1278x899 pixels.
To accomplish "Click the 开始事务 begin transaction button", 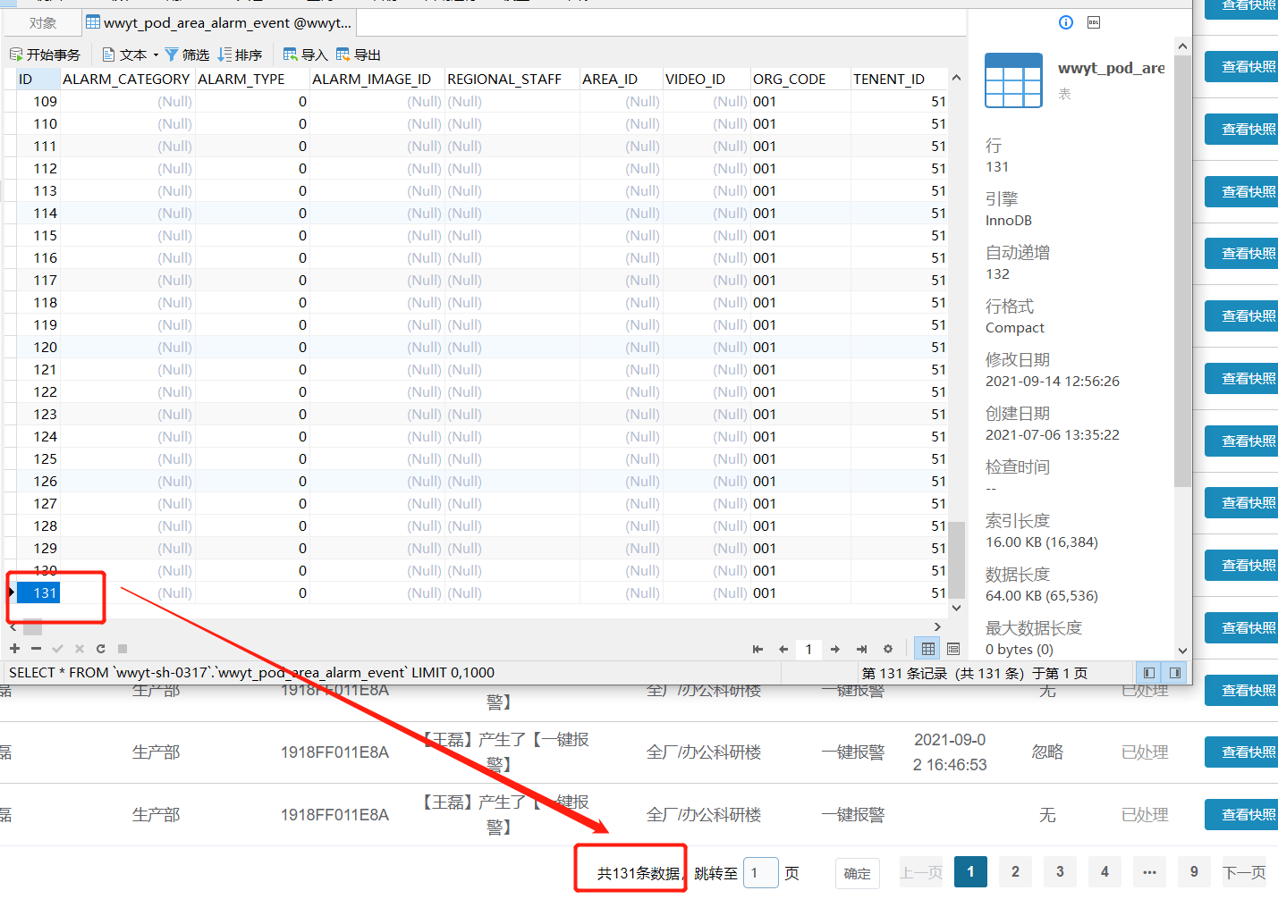I will [x=45, y=55].
